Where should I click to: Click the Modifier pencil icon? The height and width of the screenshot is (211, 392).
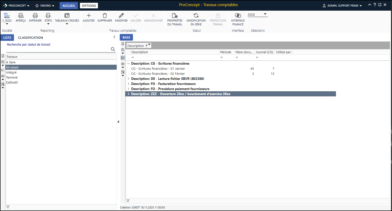[121, 16]
